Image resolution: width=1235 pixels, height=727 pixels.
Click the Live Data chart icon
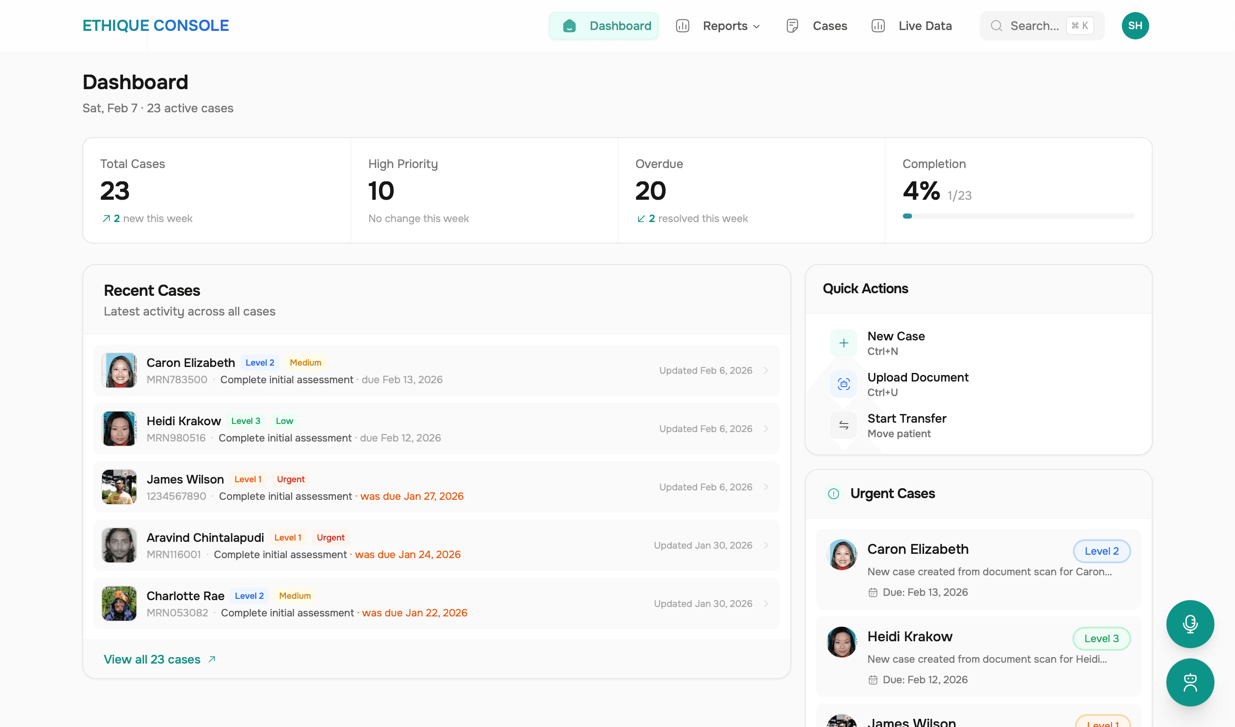pyautogui.click(x=878, y=25)
